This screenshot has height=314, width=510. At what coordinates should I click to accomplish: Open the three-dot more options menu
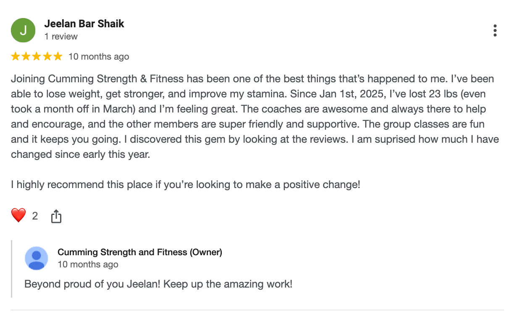[x=495, y=31]
